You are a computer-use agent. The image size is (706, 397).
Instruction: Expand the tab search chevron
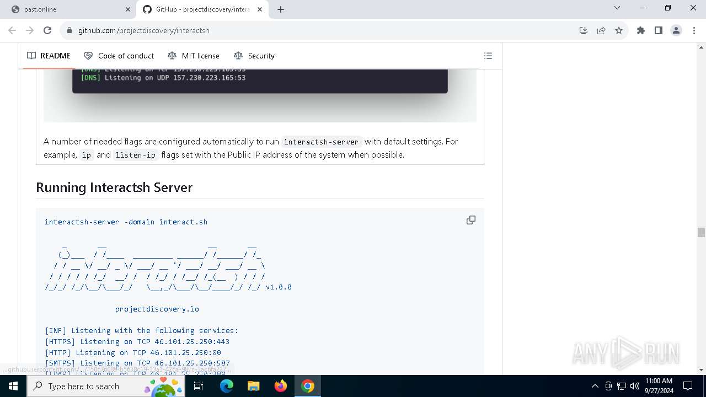click(x=617, y=8)
